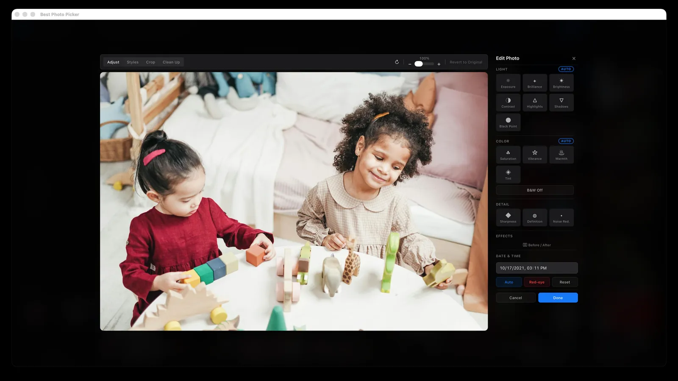Zoom in with the plus button
The height and width of the screenshot is (381, 678).
tap(439, 64)
